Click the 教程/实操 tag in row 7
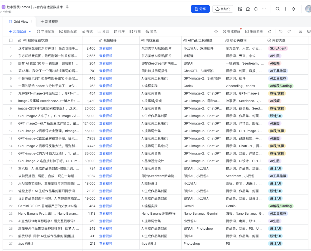Screen dimensions: 311x251 [277, 93]
